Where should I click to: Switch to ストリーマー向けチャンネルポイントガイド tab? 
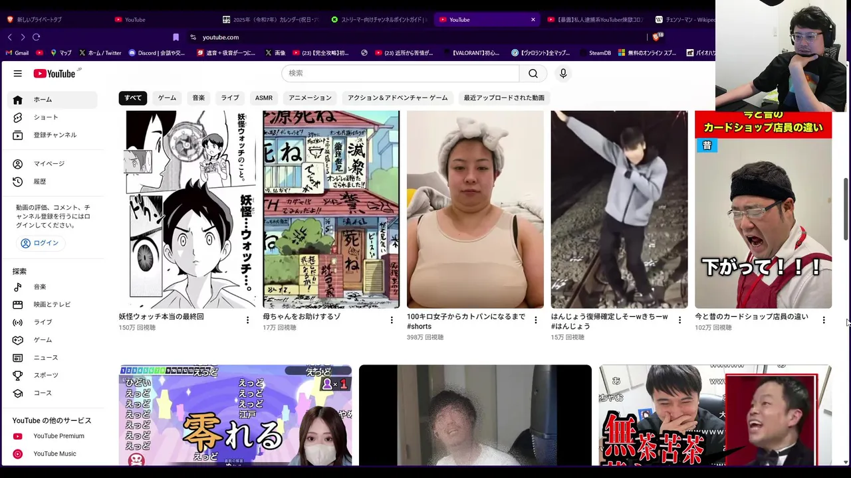tap(380, 19)
